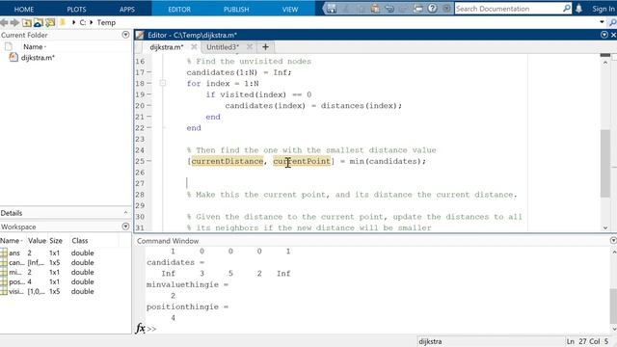
Task: Click the dijkstra.m file icon
Action: (x=13, y=57)
